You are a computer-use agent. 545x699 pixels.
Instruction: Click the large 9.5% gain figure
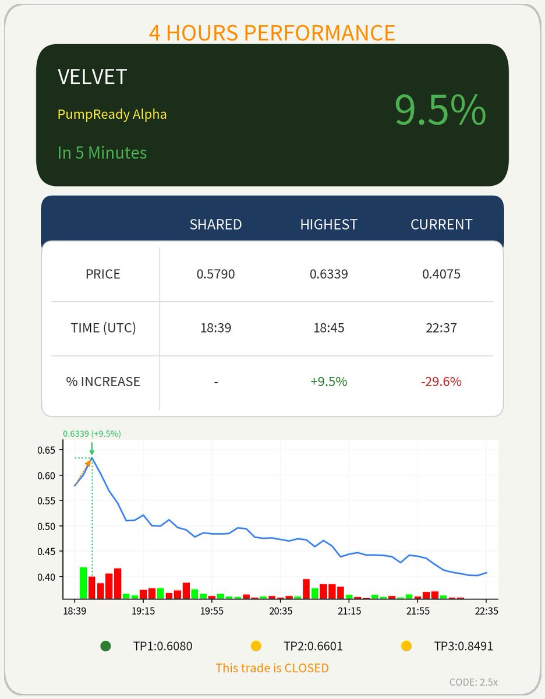(x=440, y=110)
